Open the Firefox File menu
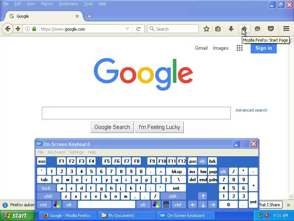294x221 pixels. (x=6, y=4)
